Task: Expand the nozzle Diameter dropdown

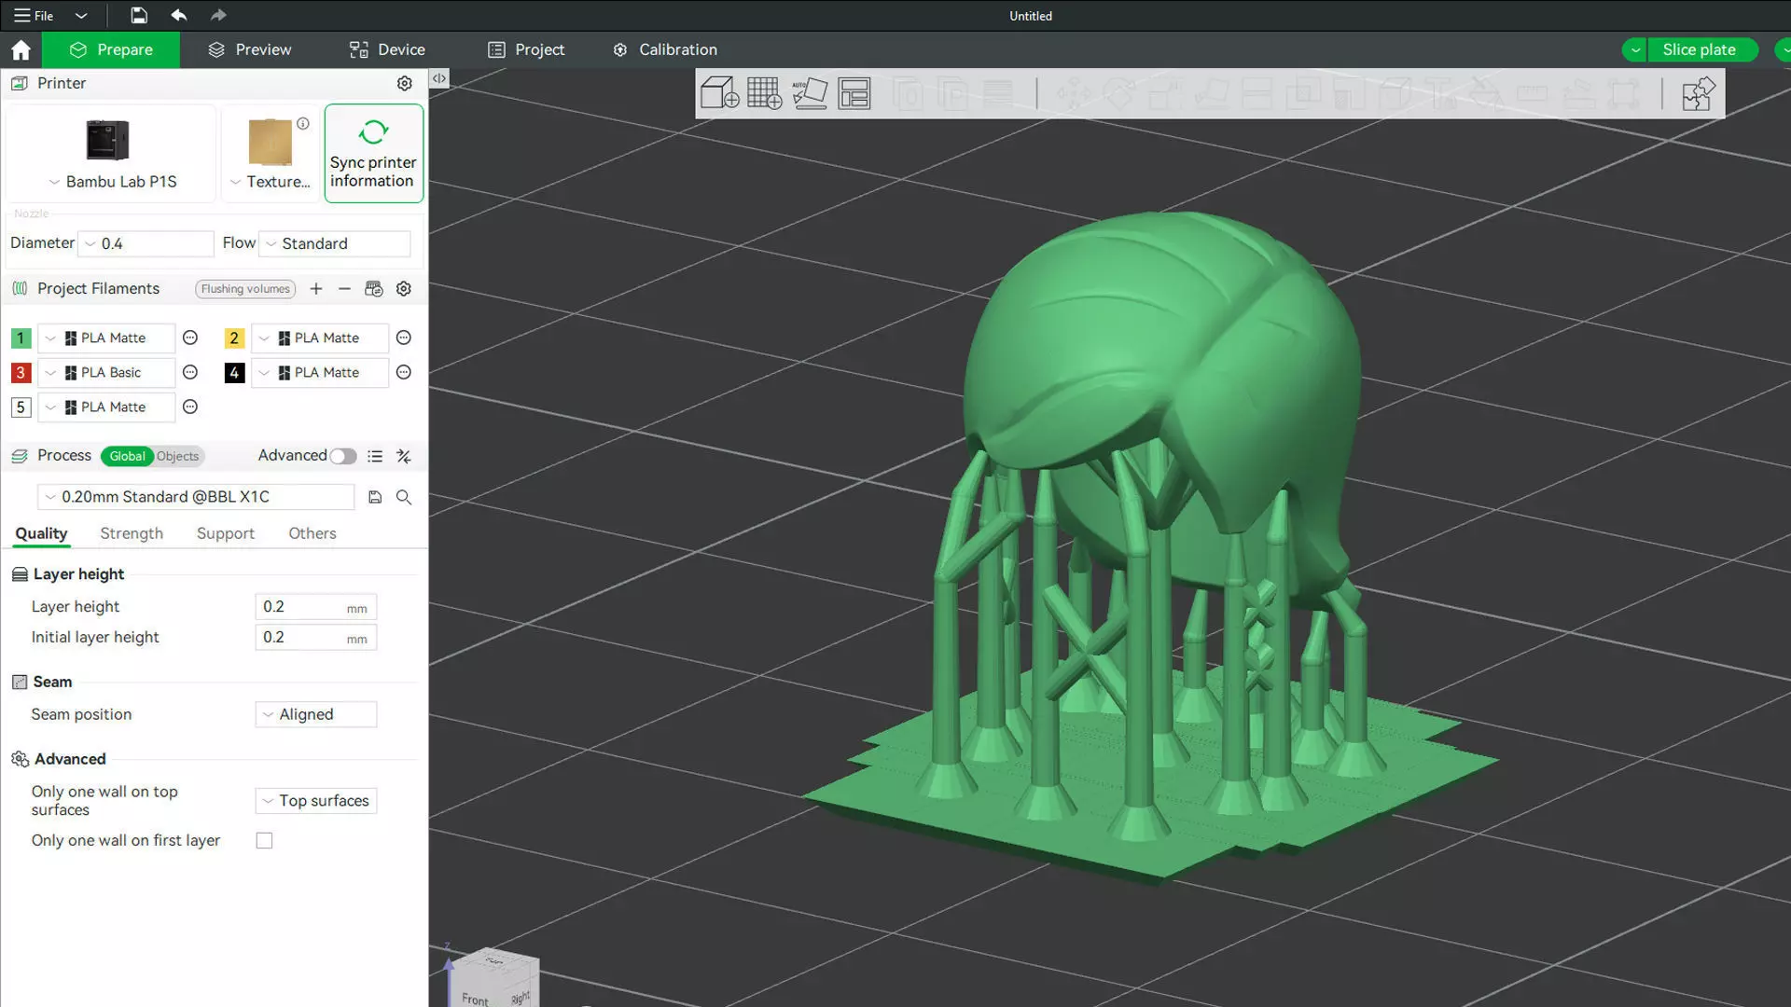Action: point(146,243)
